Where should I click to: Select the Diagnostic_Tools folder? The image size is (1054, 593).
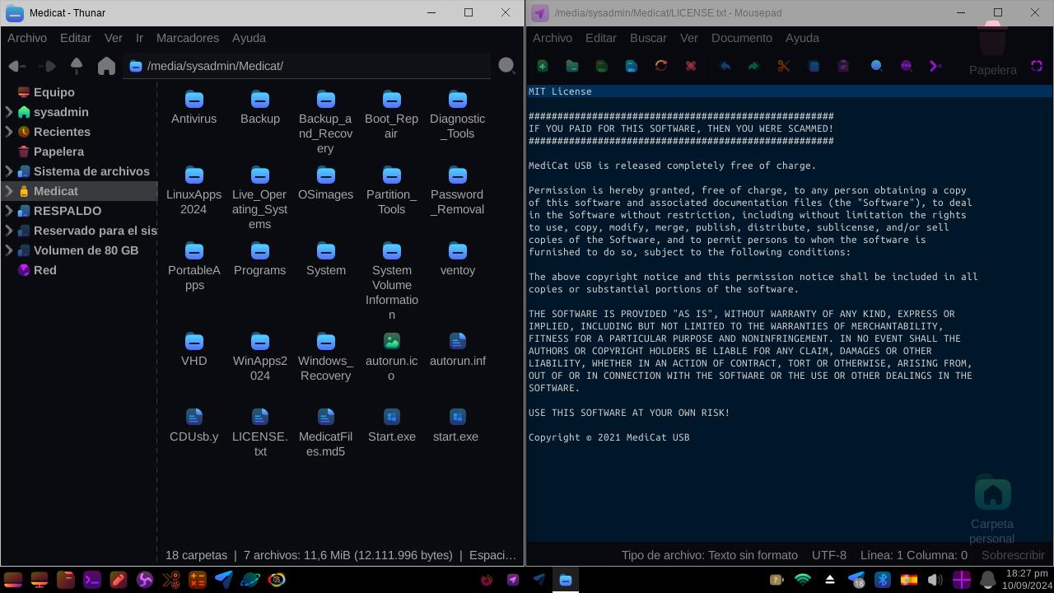(458, 116)
